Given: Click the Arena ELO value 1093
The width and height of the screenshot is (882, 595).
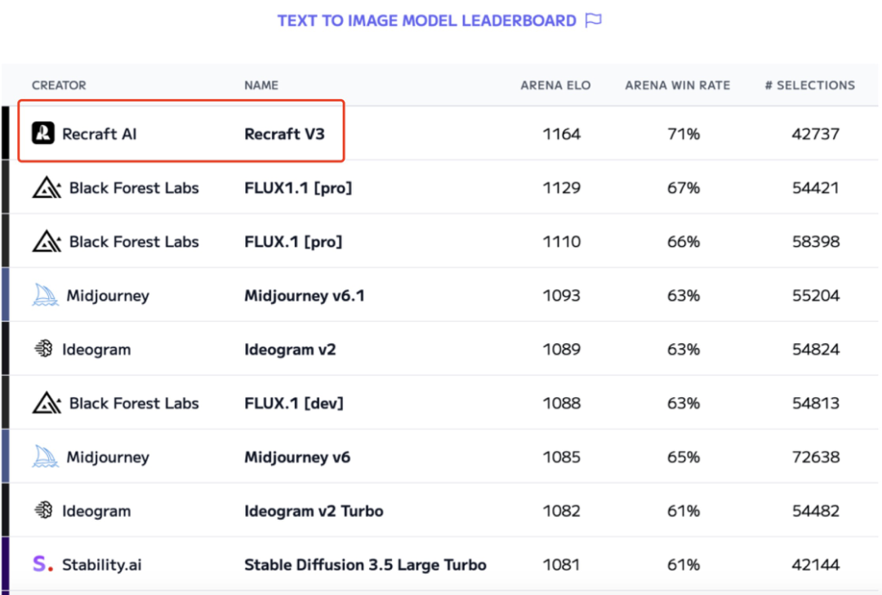Looking at the screenshot, I should point(561,296).
